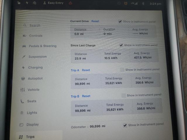Tap the lock icon in status bar

[19, 3]
